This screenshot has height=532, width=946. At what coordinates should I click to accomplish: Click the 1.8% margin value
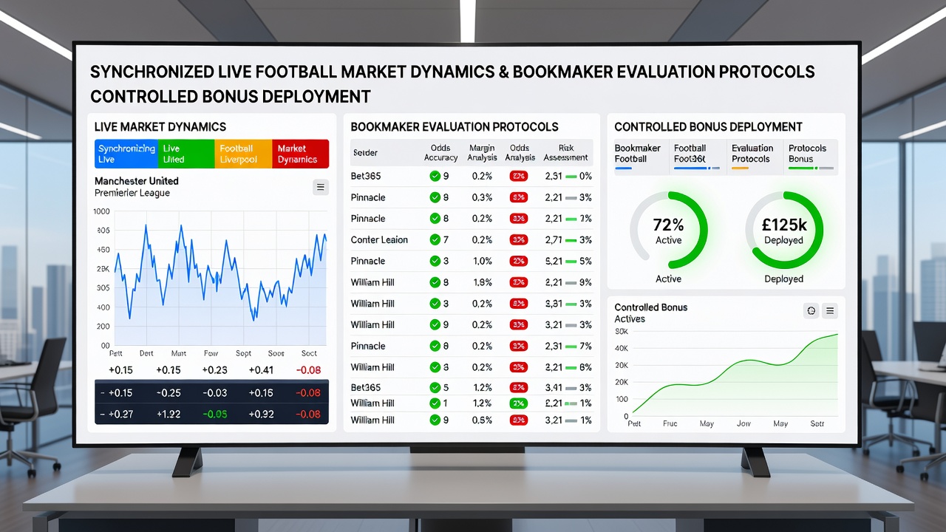[x=482, y=282]
